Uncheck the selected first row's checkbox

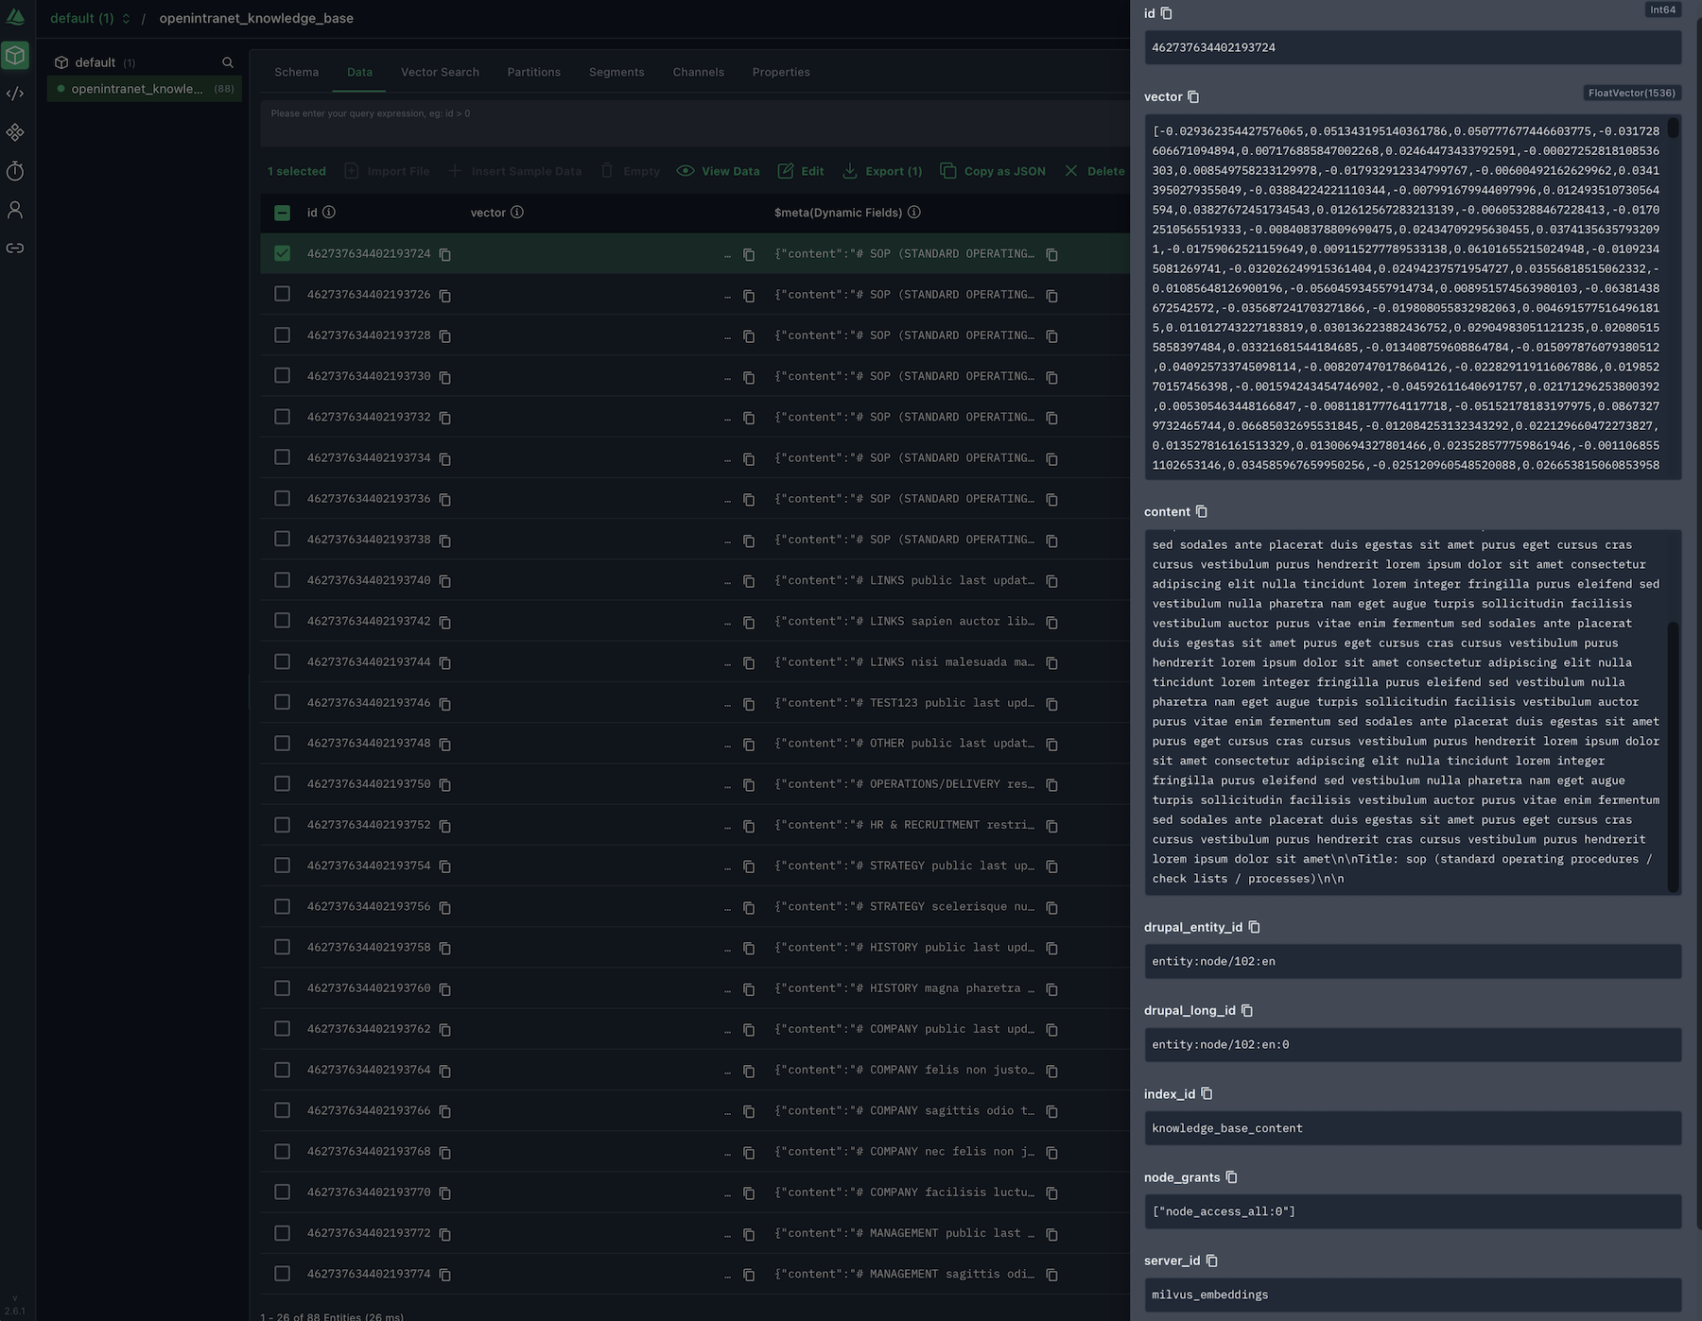tap(282, 253)
